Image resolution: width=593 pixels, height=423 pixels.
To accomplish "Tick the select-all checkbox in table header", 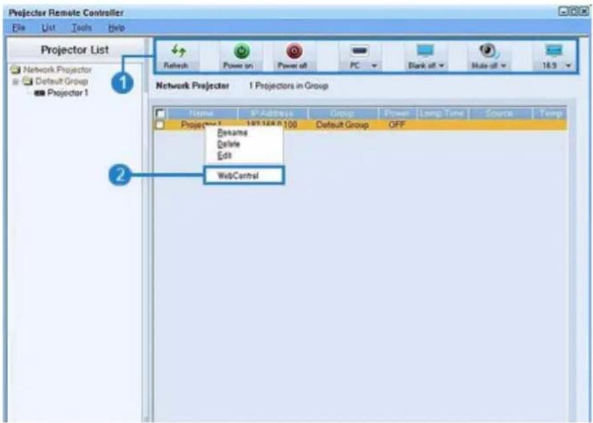I will [160, 113].
